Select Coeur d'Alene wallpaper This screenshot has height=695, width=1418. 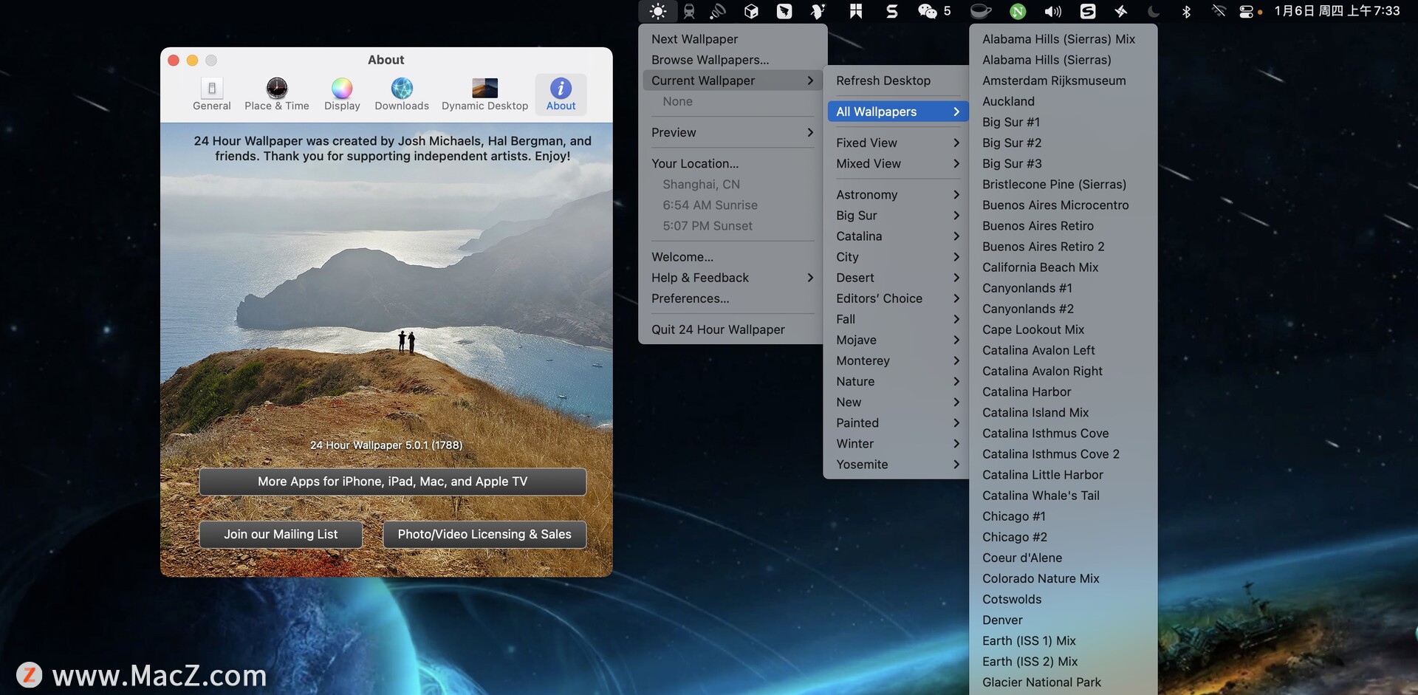point(1063,558)
